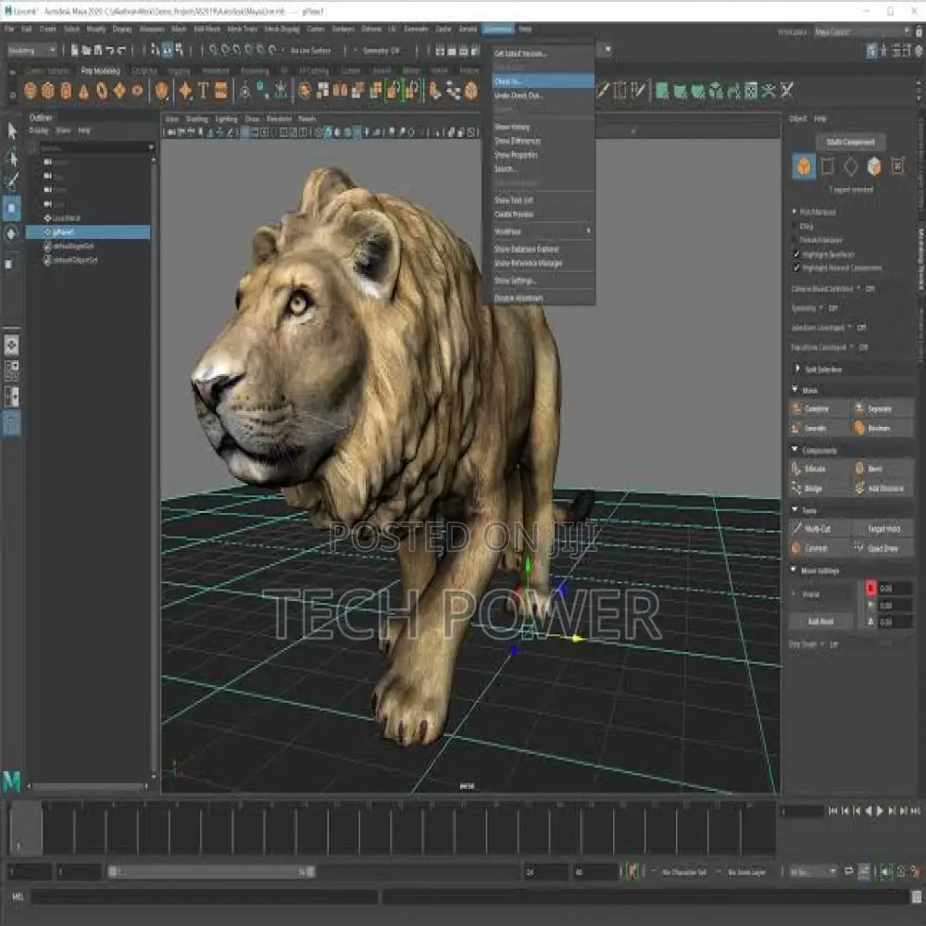
Task: Pick UV selection mode icon
Action: pyautogui.click(x=897, y=167)
